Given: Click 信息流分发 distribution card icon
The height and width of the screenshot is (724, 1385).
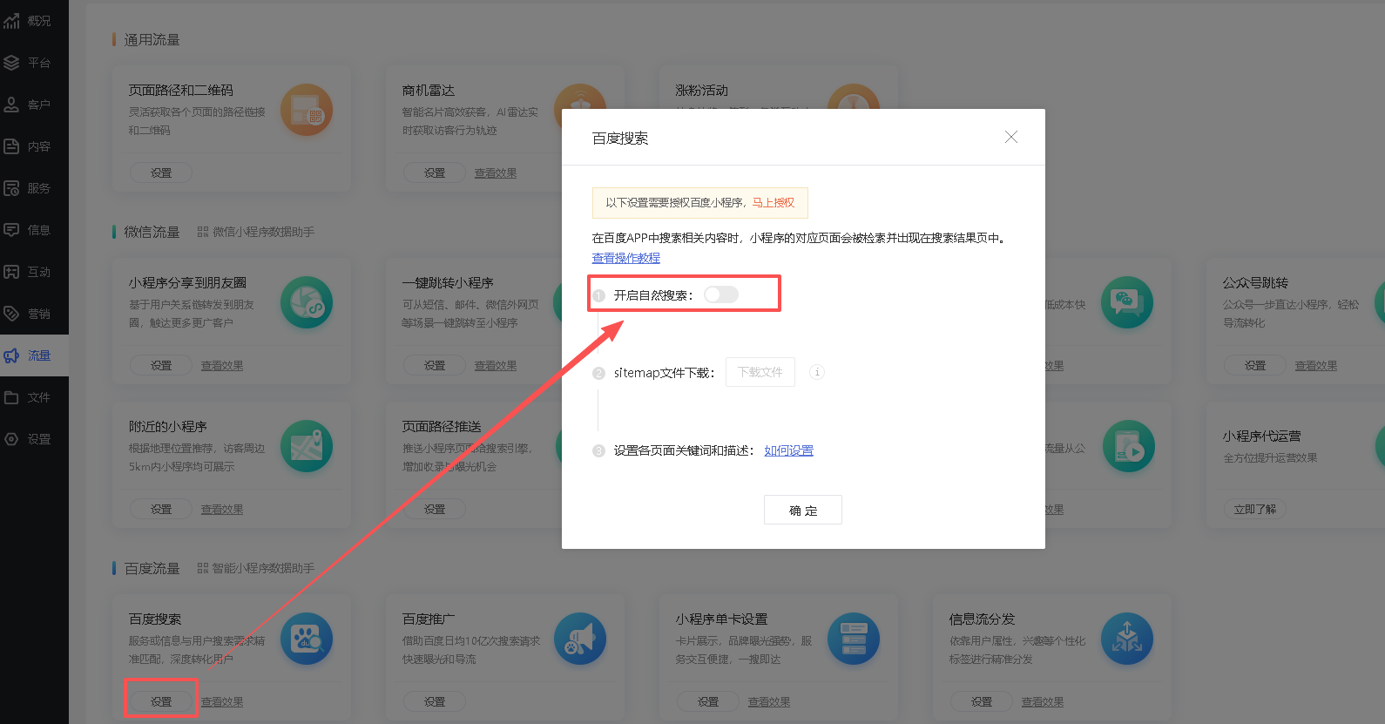Looking at the screenshot, I should click(1127, 639).
